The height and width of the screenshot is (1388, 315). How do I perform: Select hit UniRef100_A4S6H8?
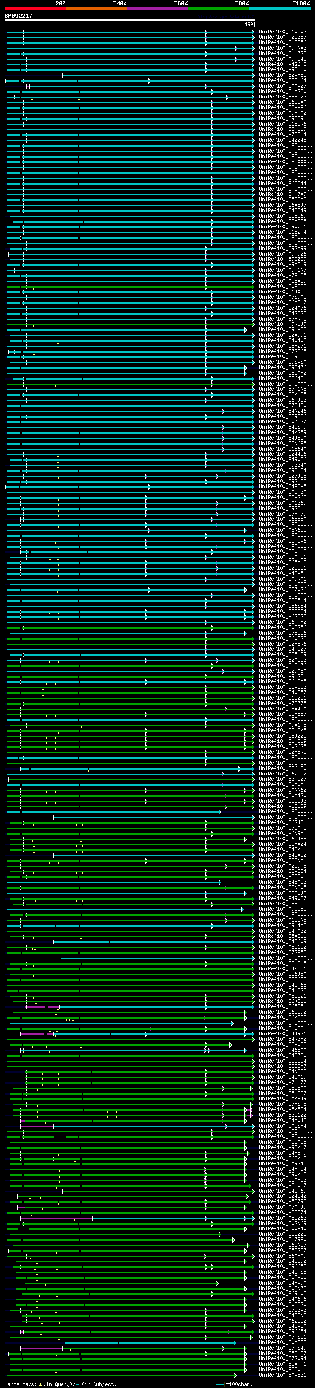click(282, 64)
